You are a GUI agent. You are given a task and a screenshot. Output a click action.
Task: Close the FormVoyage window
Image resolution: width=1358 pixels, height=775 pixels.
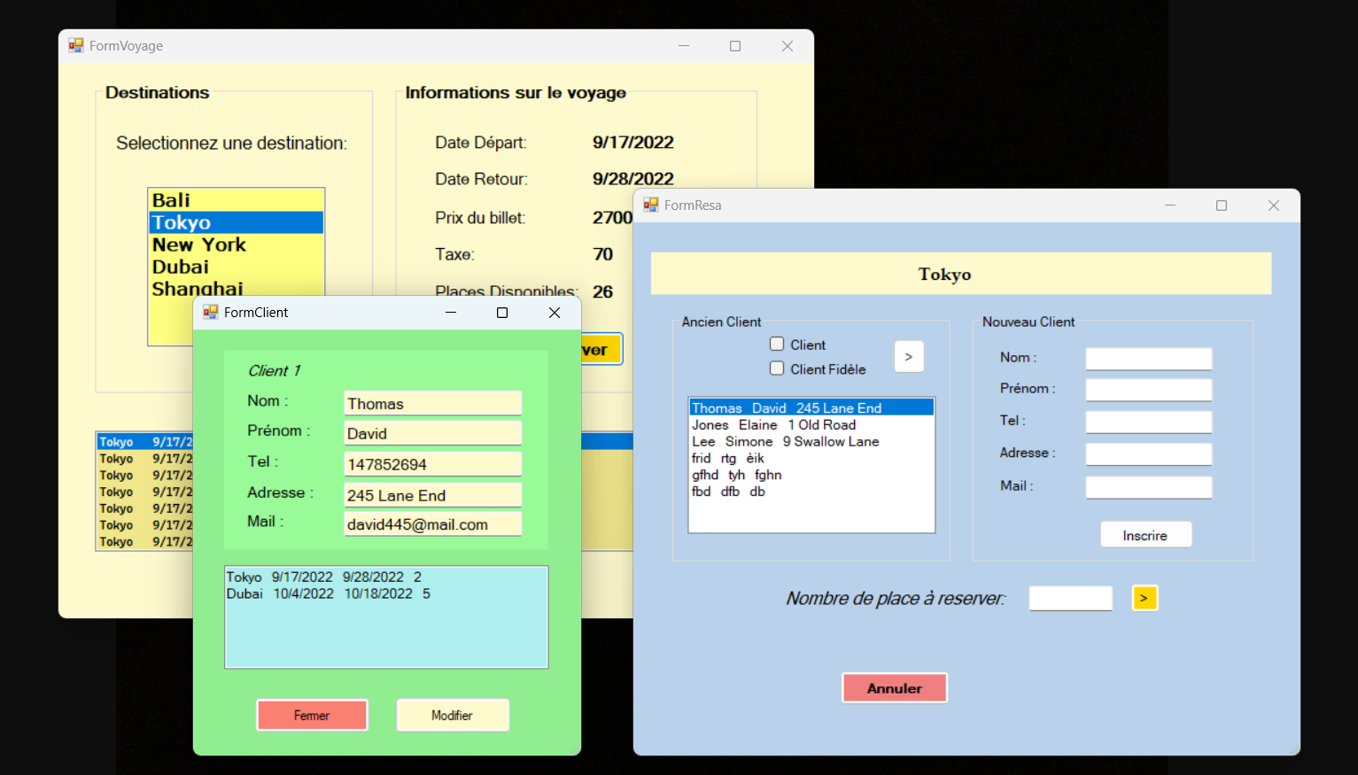(x=787, y=46)
